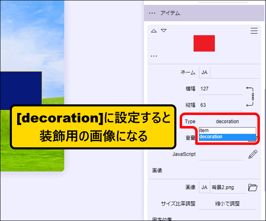Click the JA language button beside ネーム
Viewport: 266px width, 221px height.
pos(204,72)
